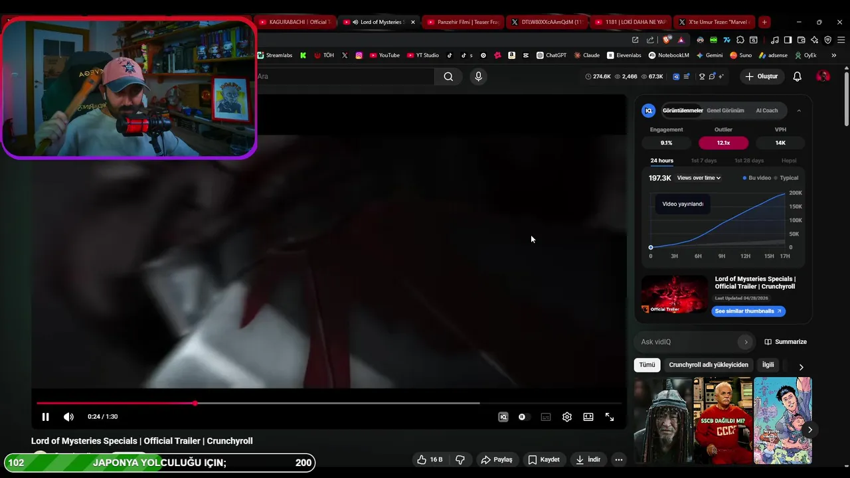Image resolution: width=850 pixels, height=478 pixels.
Task: Open video player settings gear
Action: point(567,417)
